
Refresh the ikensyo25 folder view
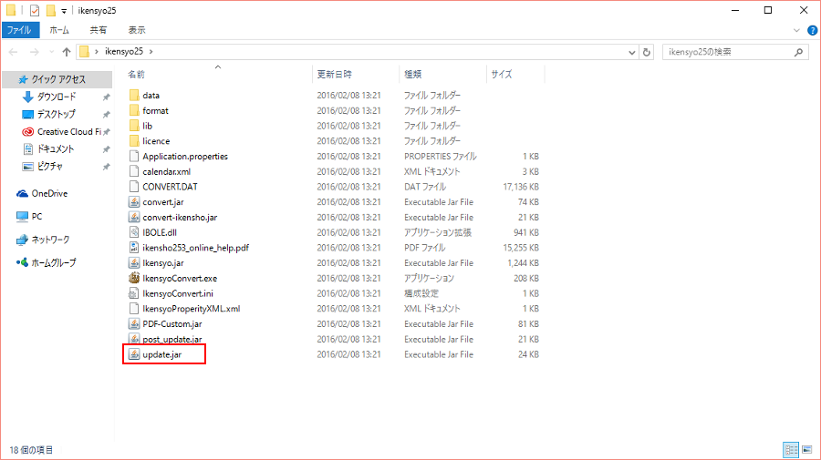(647, 52)
